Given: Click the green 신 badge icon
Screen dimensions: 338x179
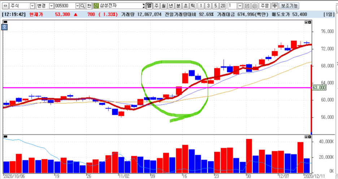Looking at the screenshot, I should pos(96,6).
